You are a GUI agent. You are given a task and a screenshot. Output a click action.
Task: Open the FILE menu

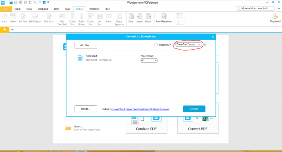[x=6, y=9]
